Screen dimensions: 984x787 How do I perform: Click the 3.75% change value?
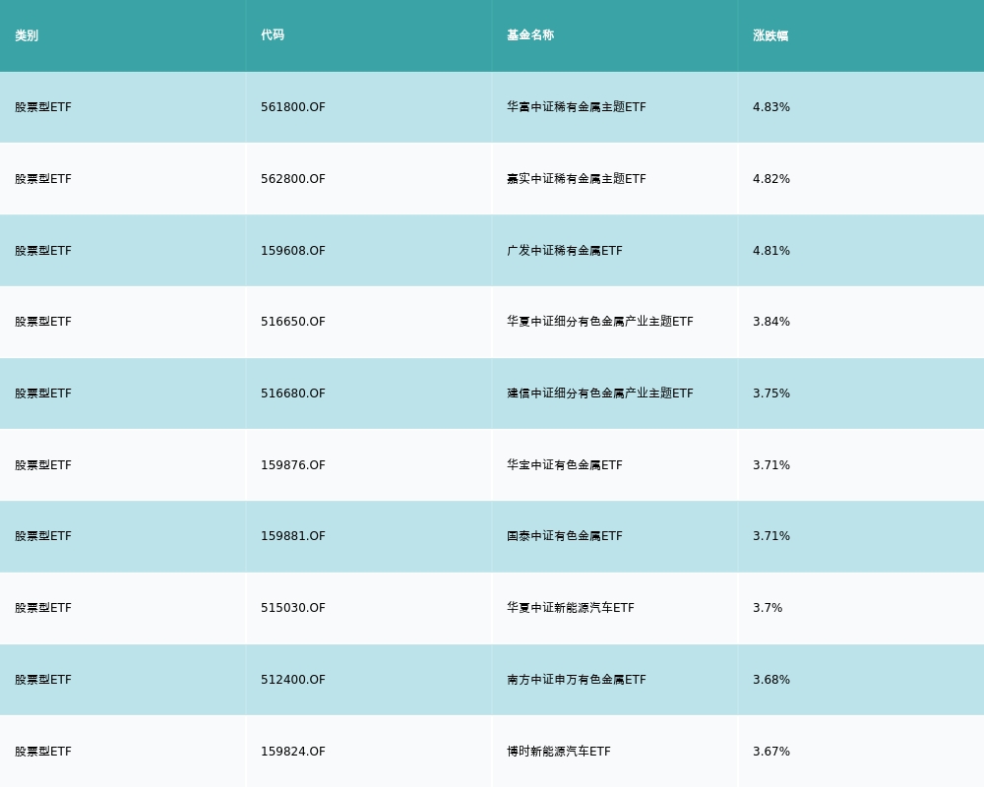click(771, 393)
